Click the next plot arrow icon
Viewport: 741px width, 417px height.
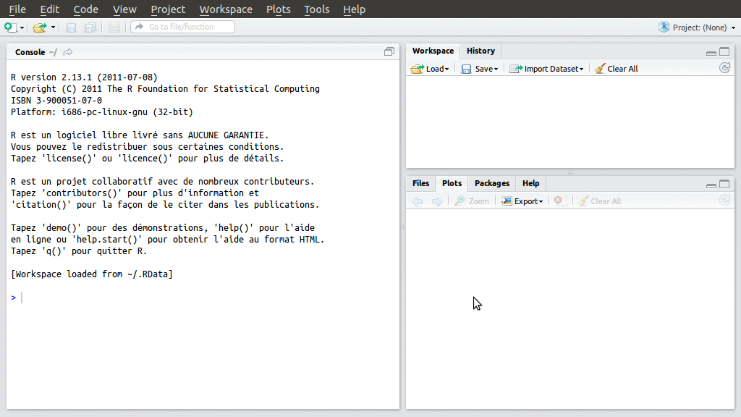coord(436,201)
